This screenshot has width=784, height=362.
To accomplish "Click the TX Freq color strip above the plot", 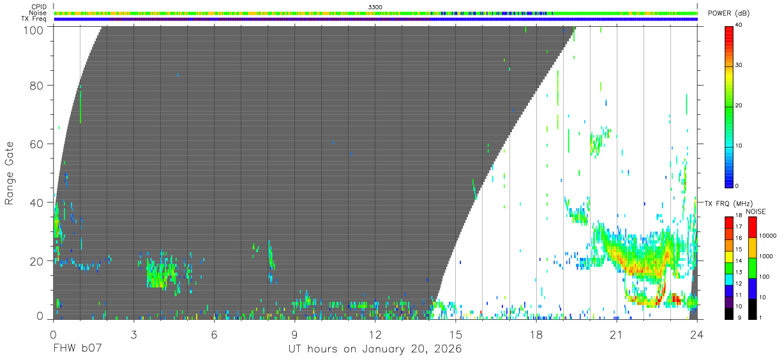I will (x=375, y=19).
